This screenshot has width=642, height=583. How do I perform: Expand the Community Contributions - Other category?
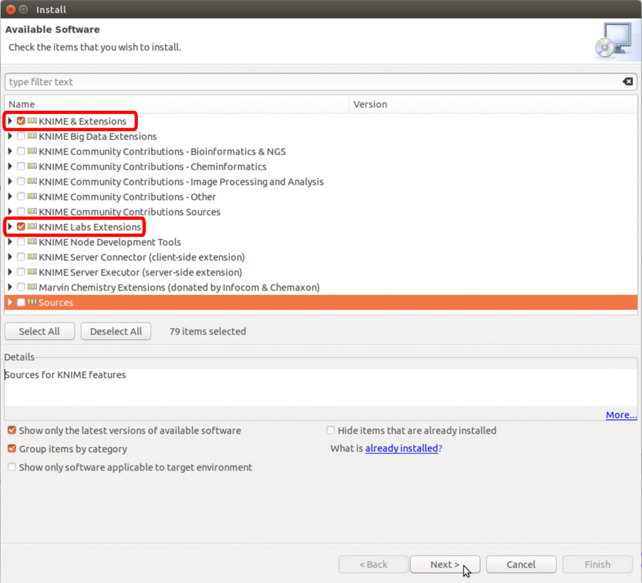(10, 197)
